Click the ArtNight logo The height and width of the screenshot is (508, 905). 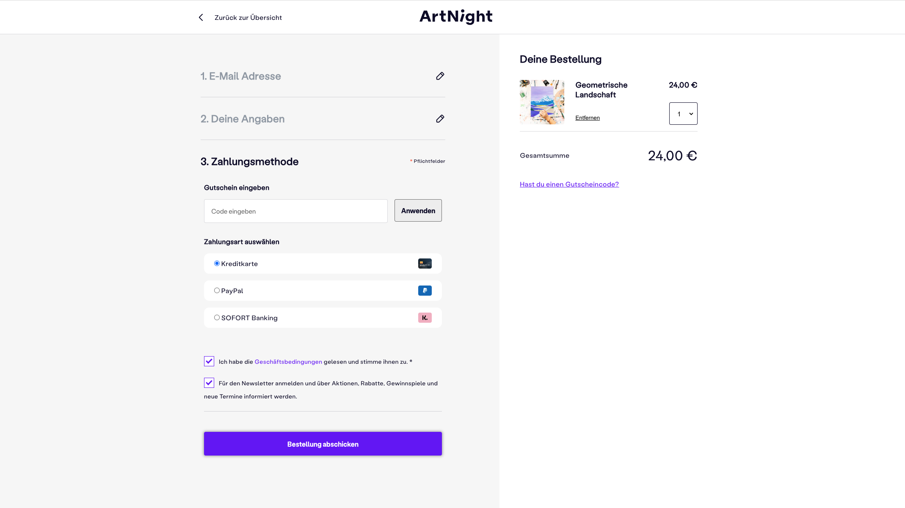(456, 17)
